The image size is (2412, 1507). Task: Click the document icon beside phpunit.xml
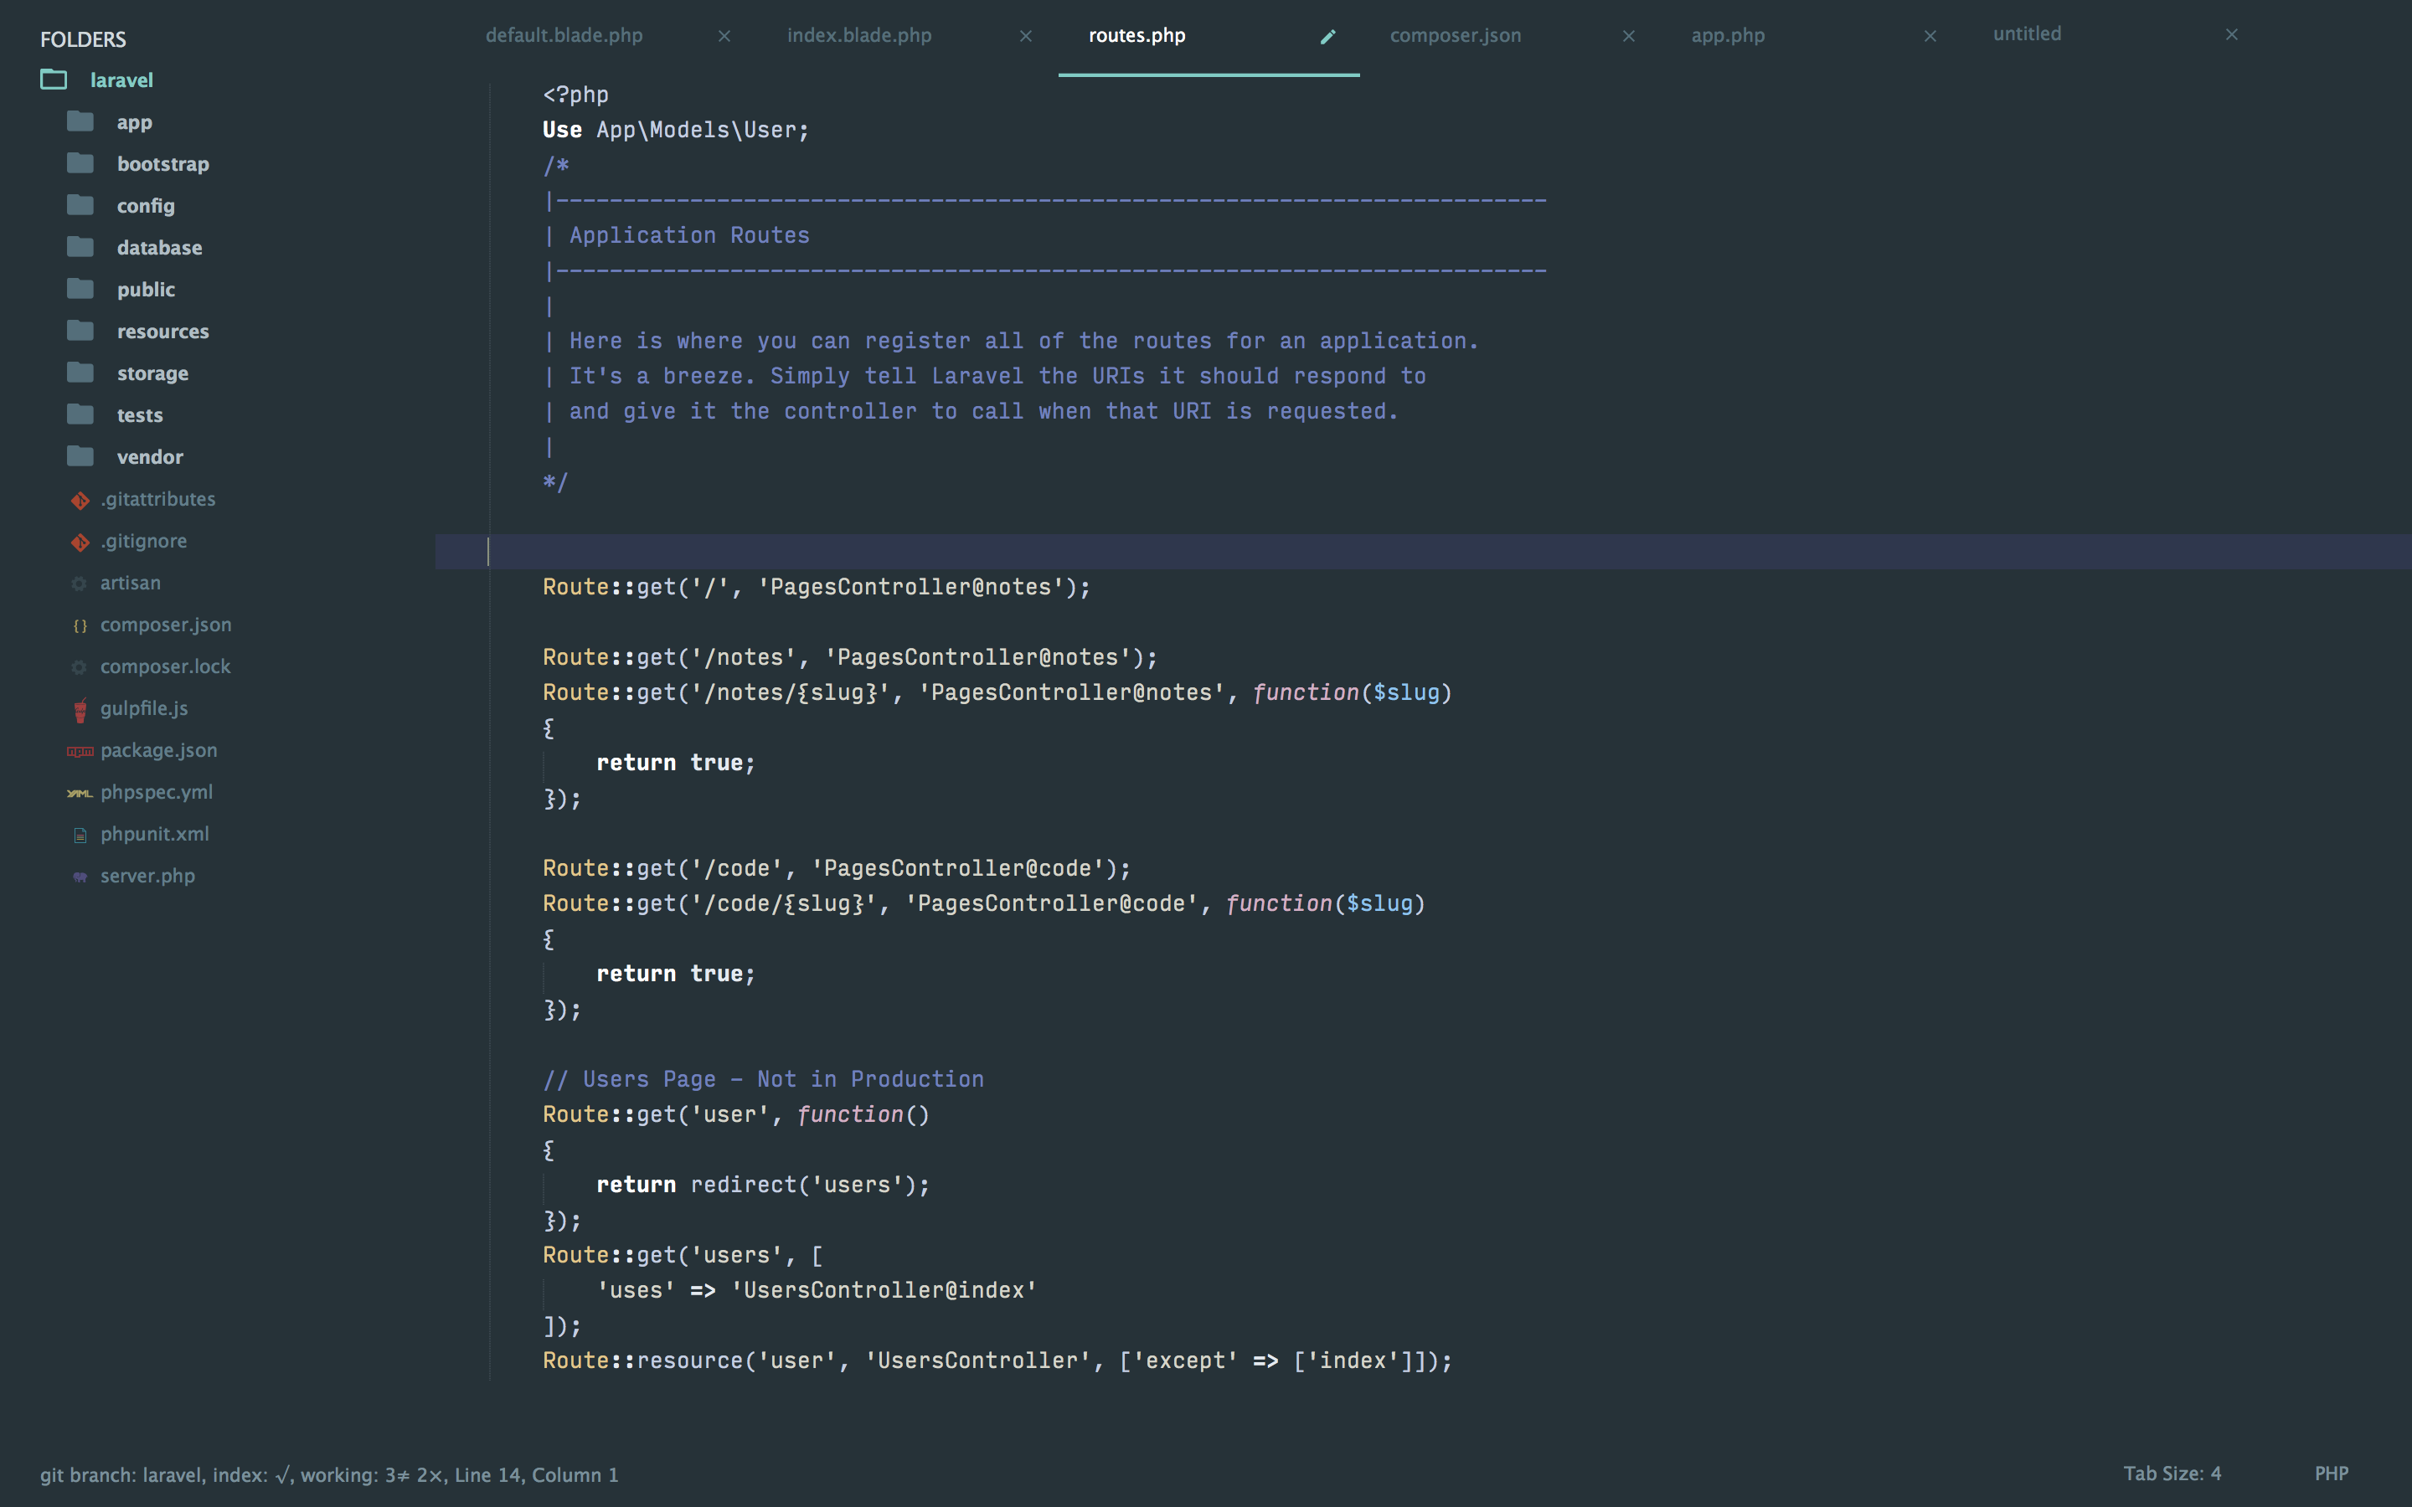(x=80, y=834)
